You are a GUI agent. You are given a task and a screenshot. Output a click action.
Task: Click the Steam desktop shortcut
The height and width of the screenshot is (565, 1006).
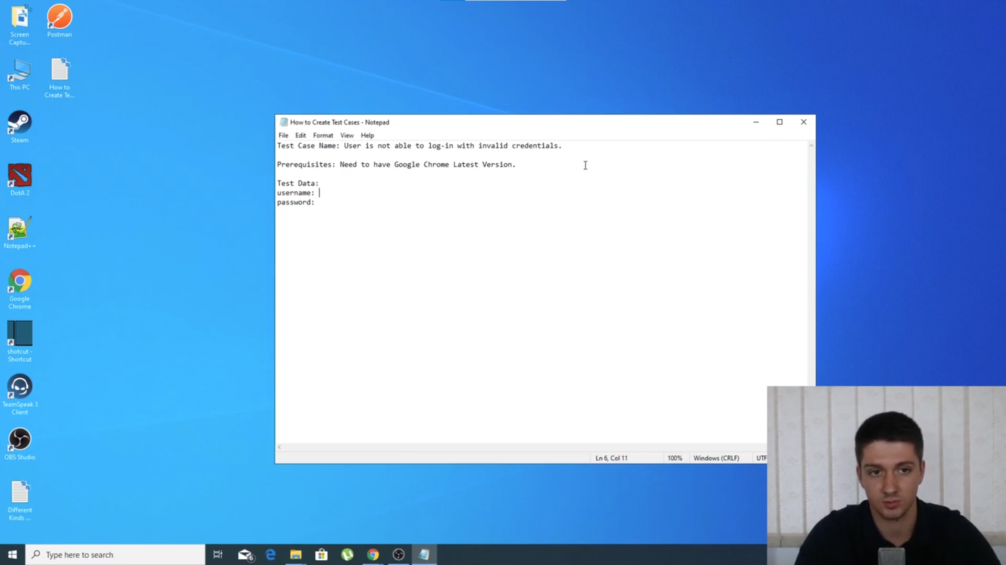[19, 126]
